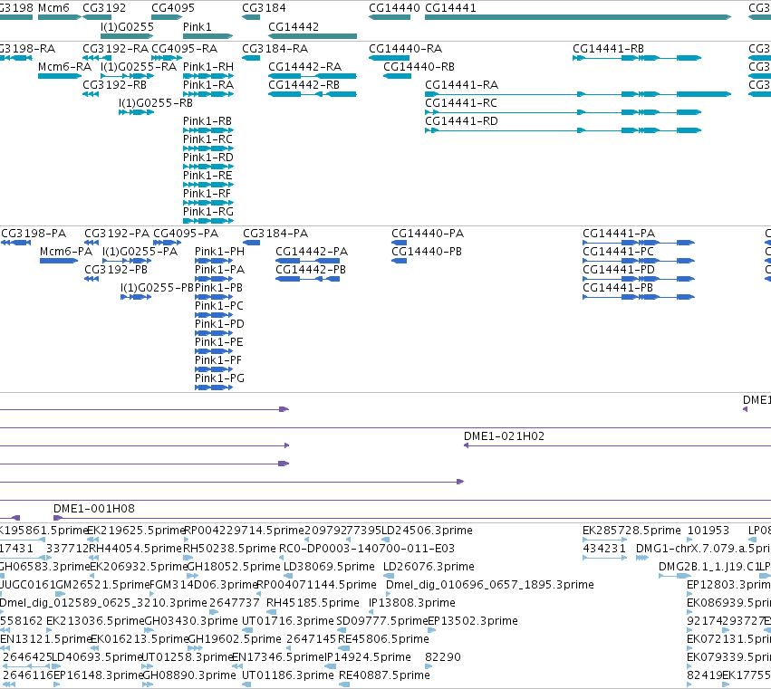Click protein CG14441-PA label

(x=619, y=234)
